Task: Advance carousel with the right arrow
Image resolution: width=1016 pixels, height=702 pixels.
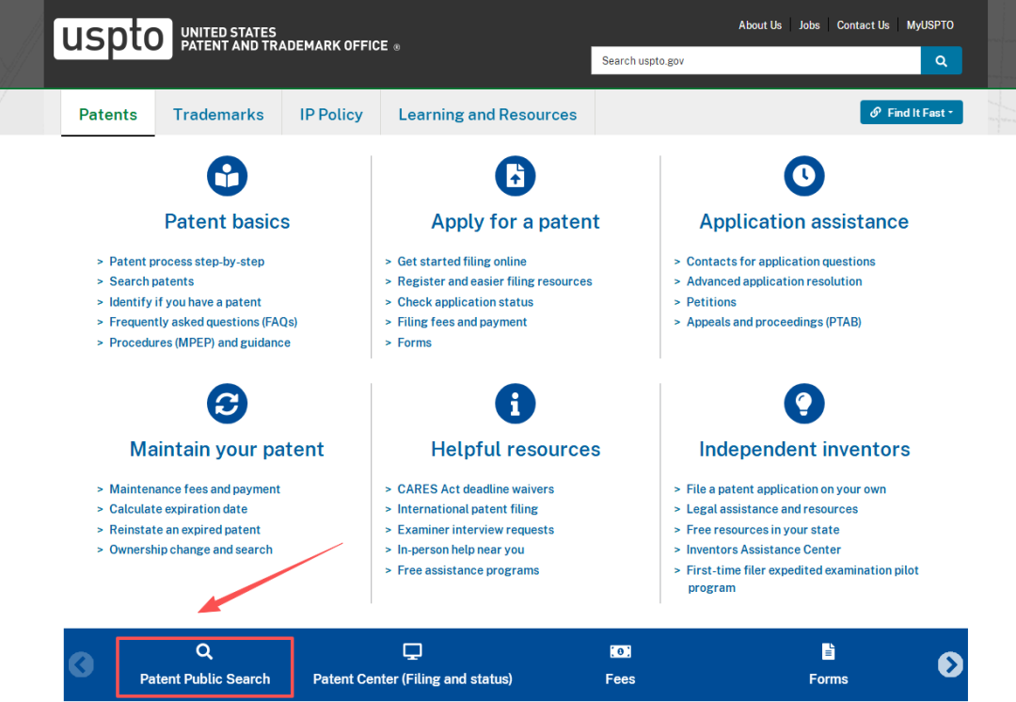Action: (950, 664)
